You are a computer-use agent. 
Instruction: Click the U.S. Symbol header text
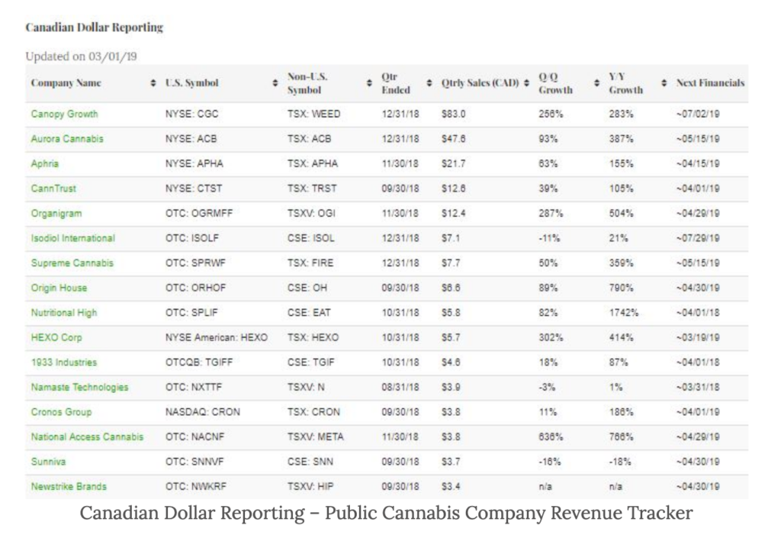tap(191, 83)
